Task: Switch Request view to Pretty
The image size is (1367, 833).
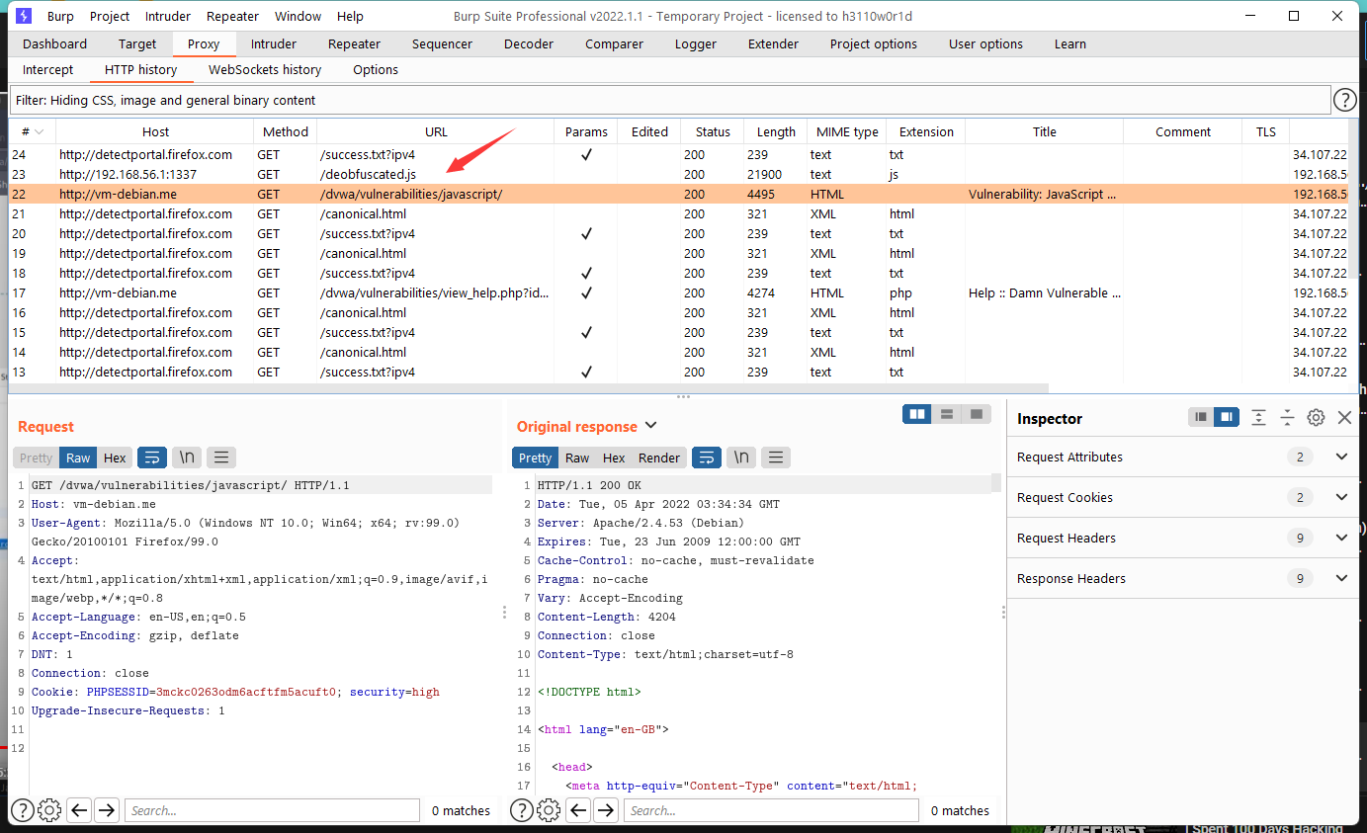Action: pos(37,458)
